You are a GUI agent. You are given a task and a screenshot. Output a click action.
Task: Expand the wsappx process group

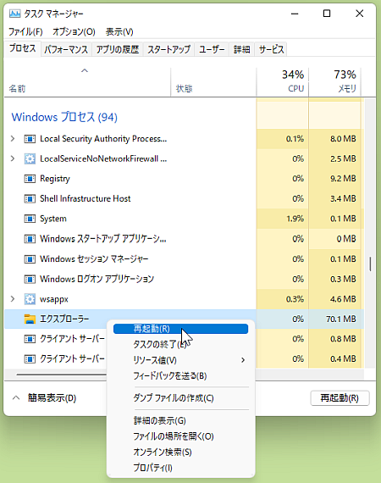13,299
